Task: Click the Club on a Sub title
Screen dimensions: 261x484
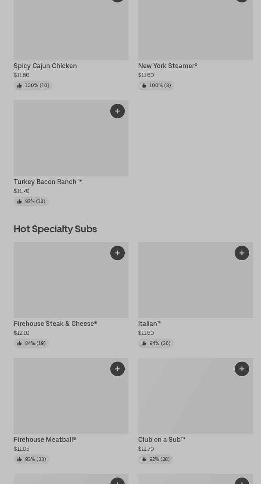Action: point(161,439)
